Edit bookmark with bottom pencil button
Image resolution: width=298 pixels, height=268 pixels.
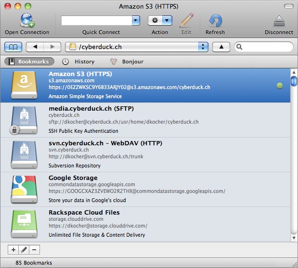tap(24, 250)
